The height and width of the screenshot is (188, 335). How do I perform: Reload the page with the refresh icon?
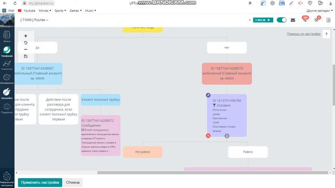(x=15, y=3)
